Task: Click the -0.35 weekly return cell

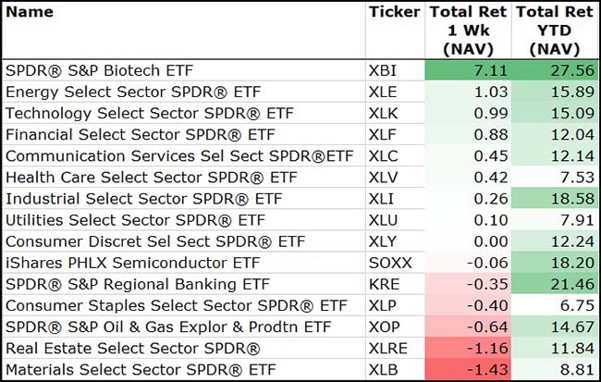Action: pyautogui.click(x=467, y=283)
